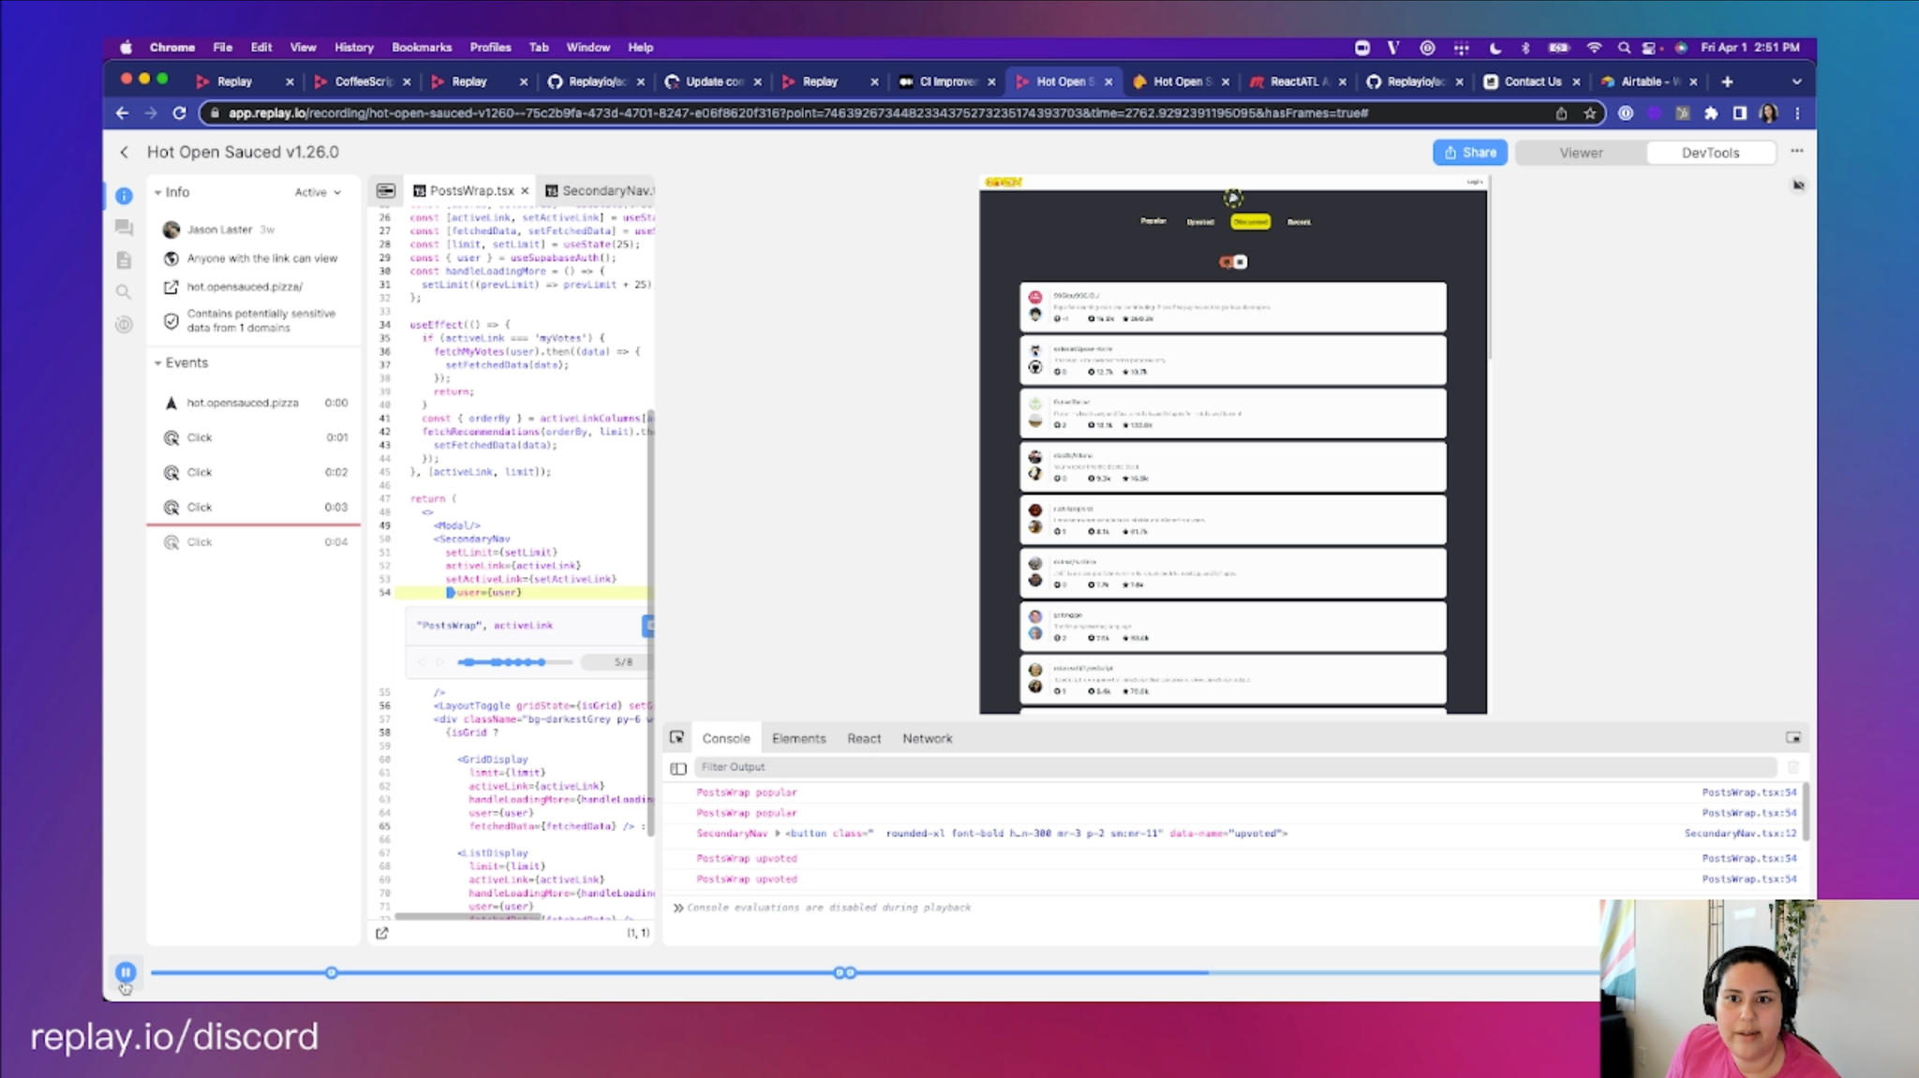This screenshot has height=1078, width=1919.
Task: Open Chrome's new tab plus button
Action: coord(1727,81)
